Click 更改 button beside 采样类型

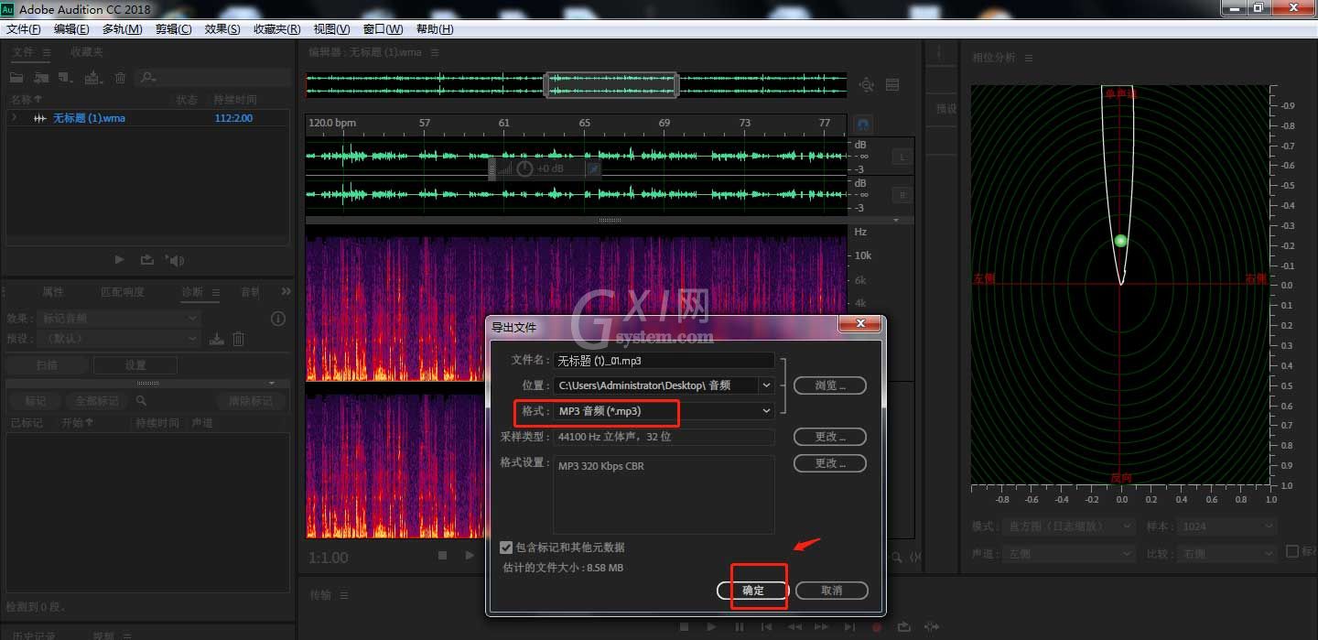point(829,437)
